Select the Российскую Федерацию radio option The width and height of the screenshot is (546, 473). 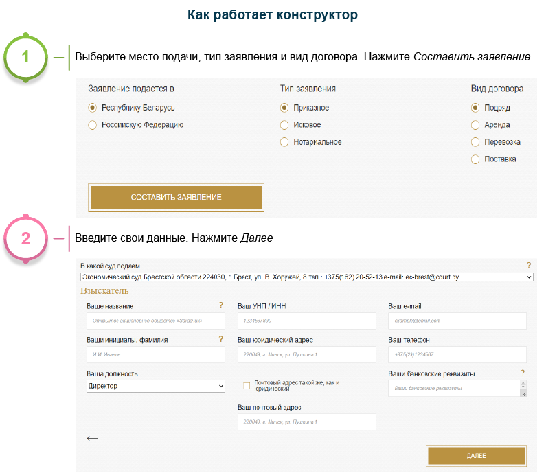pos(92,125)
